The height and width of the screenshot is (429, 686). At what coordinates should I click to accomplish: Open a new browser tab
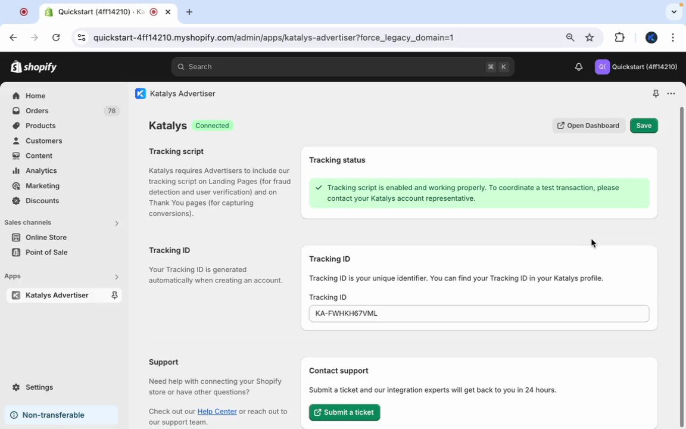(x=189, y=12)
